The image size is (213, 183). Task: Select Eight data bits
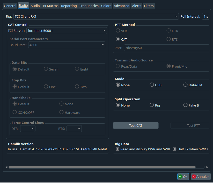82,69
